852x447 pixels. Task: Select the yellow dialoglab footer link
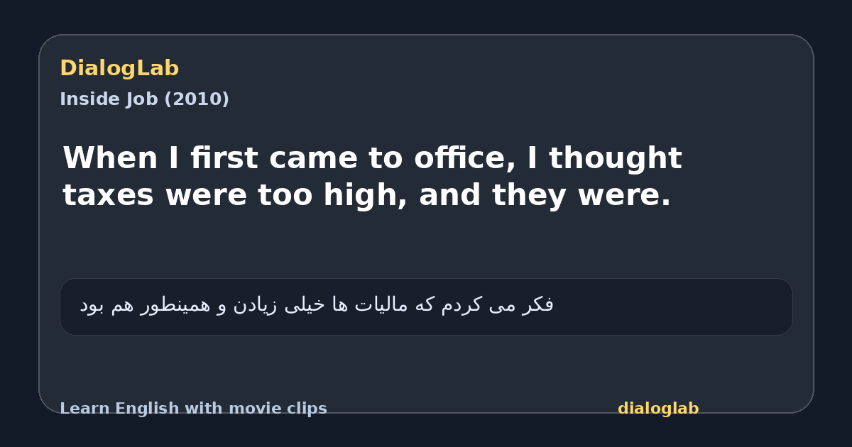658,409
